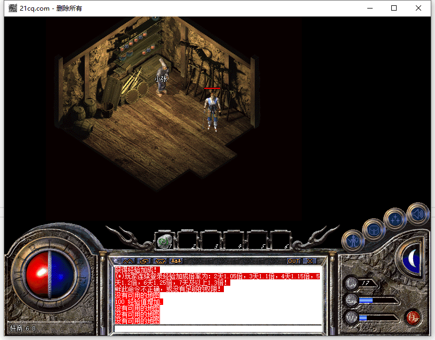
Task: Select empty belt slot 3
Action: click(210, 241)
